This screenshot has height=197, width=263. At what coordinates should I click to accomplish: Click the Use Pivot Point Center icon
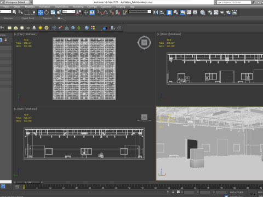(79, 12)
